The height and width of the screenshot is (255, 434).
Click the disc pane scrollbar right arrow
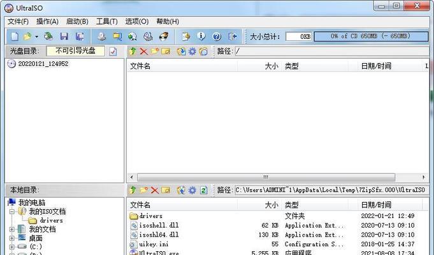[x=424, y=177]
